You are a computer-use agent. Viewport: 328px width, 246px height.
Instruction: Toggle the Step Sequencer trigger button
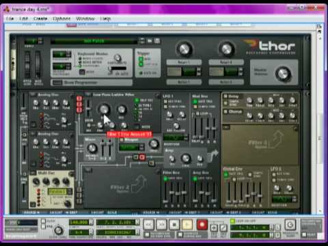pos(141,64)
